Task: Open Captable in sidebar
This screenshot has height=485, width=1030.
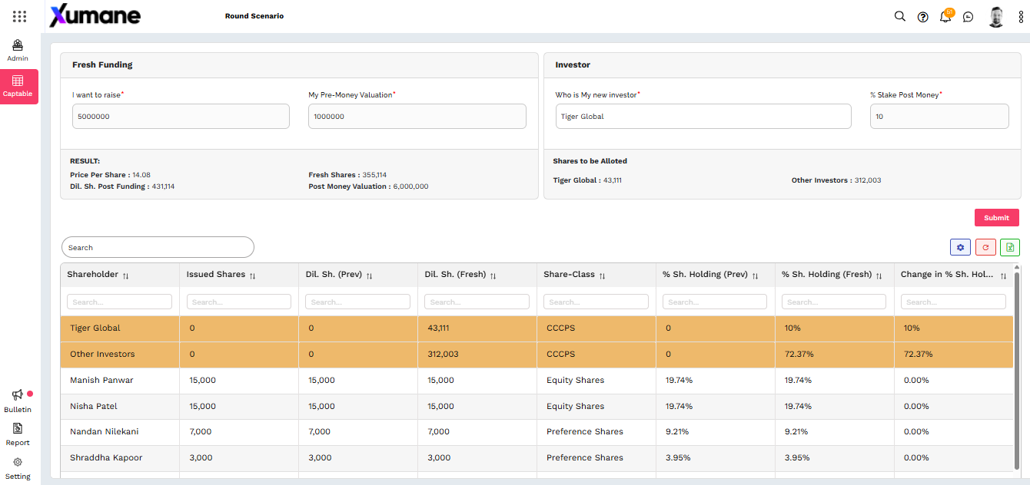Action: pyautogui.click(x=18, y=87)
